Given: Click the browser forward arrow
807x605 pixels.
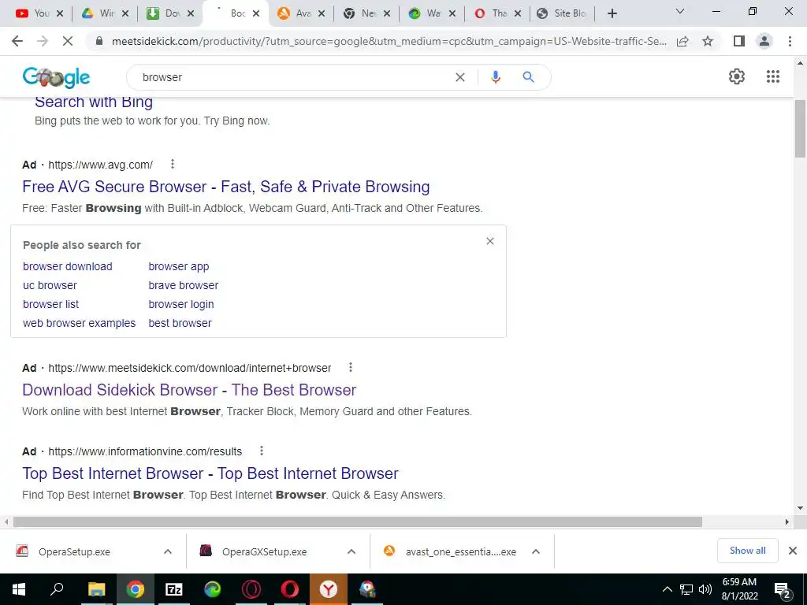Looking at the screenshot, I should click(x=43, y=41).
